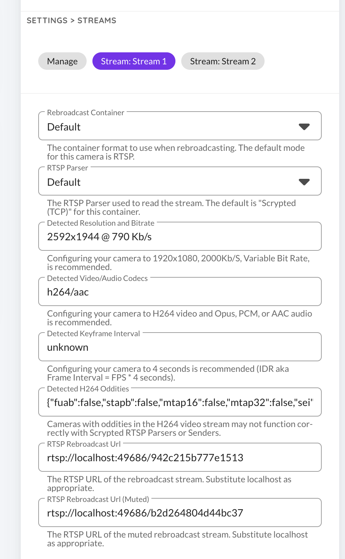Click the Rebroadcast Container dropdown arrow
The height and width of the screenshot is (559, 345).
click(304, 126)
